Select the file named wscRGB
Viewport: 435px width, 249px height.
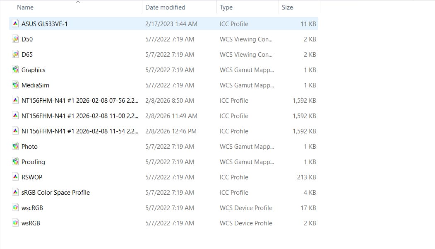pyautogui.click(x=32, y=208)
